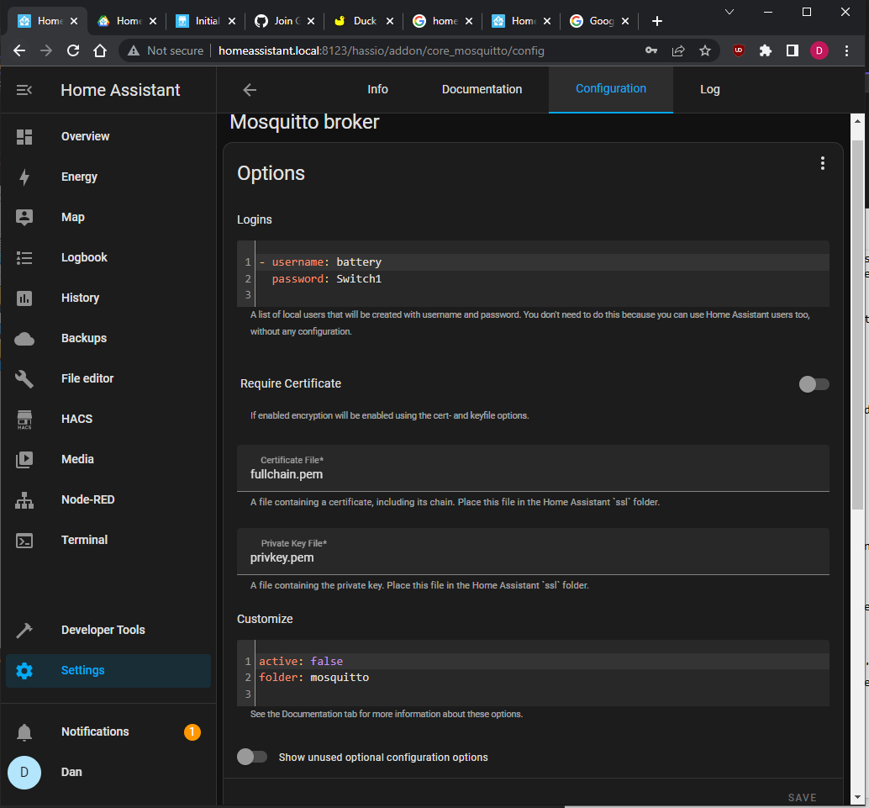
Task: Open Media play icon in sidebar
Action: [24, 459]
